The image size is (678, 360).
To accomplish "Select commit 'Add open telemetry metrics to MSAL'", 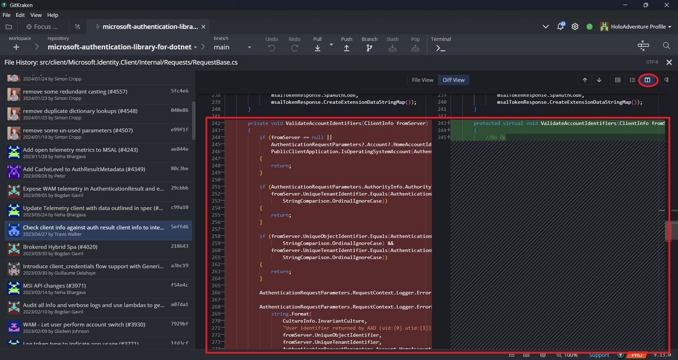I will coord(98,153).
